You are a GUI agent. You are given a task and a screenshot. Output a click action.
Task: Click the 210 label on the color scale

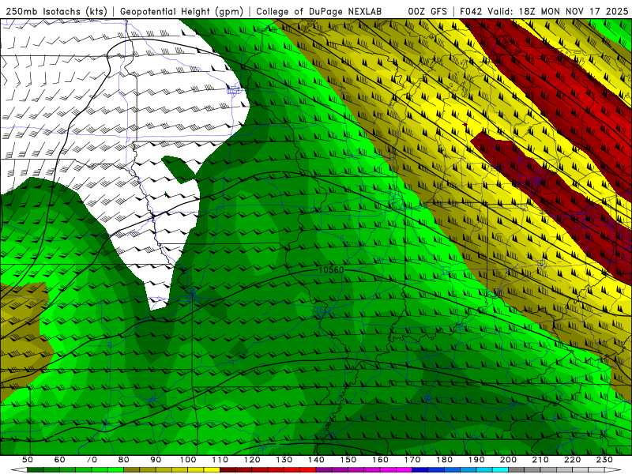tap(540, 460)
